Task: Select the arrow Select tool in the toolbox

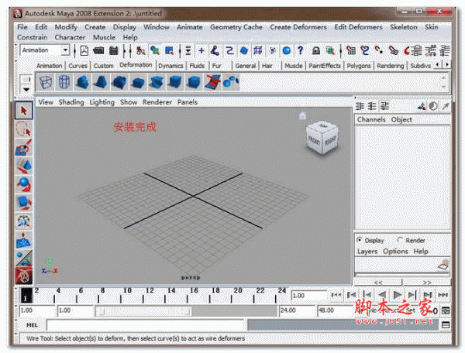Action: (23, 111)
